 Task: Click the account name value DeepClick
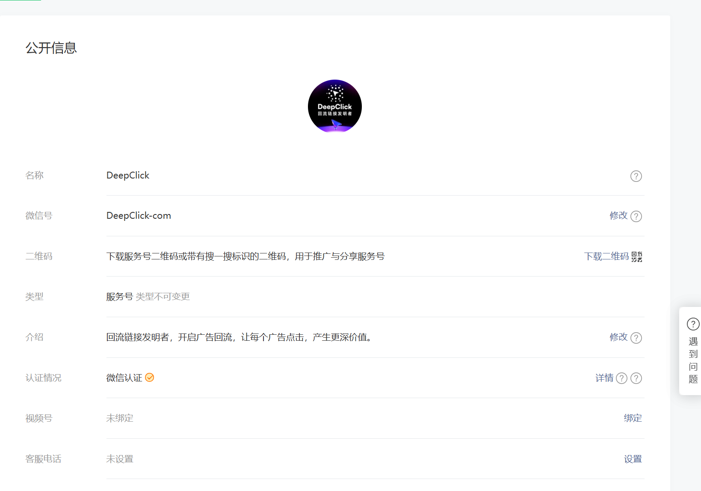(128, 176)
